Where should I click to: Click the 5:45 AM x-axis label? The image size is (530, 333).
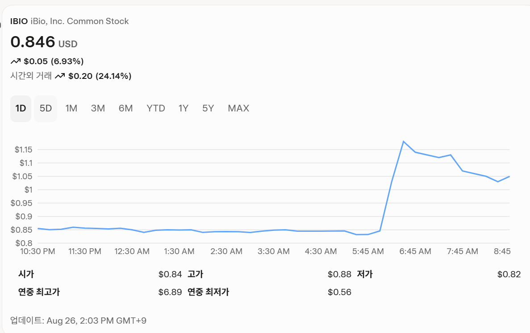(x=368, y=251)
